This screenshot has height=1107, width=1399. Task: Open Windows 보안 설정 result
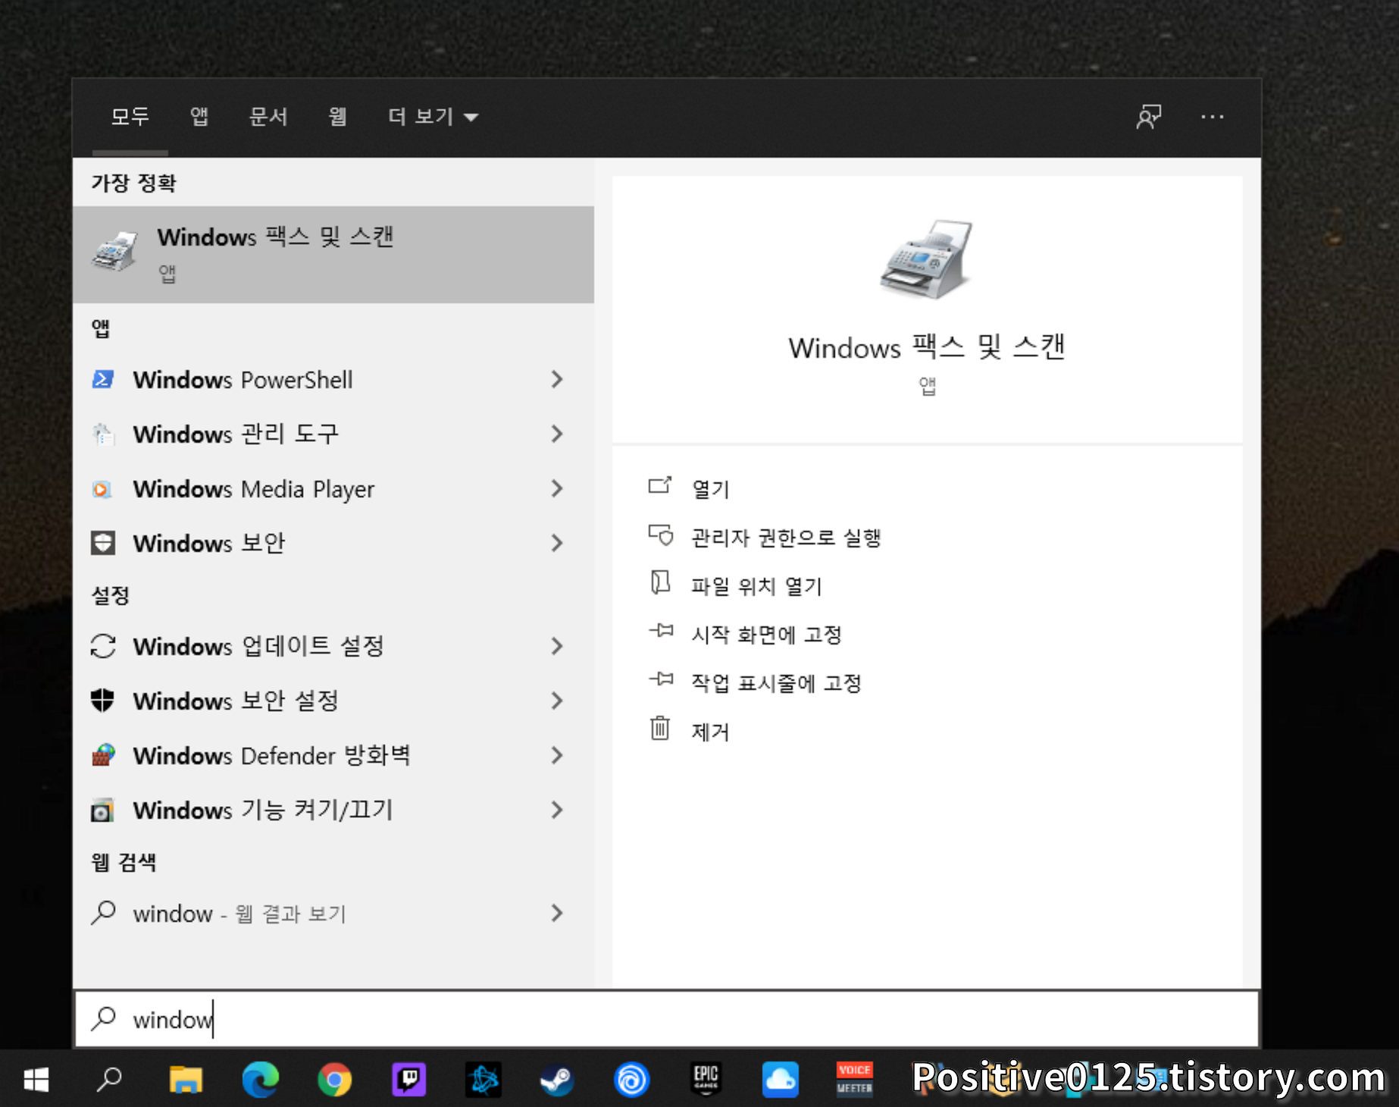coord(333,701)
